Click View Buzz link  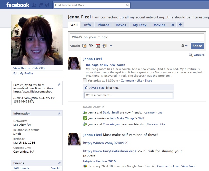click(x=188, y=166)
